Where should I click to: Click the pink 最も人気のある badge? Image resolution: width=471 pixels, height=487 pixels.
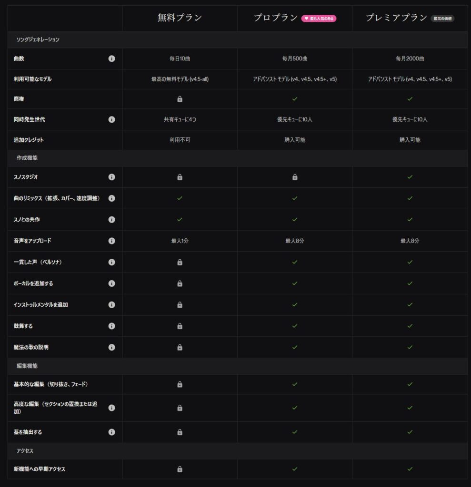click(x=319, y=19)
